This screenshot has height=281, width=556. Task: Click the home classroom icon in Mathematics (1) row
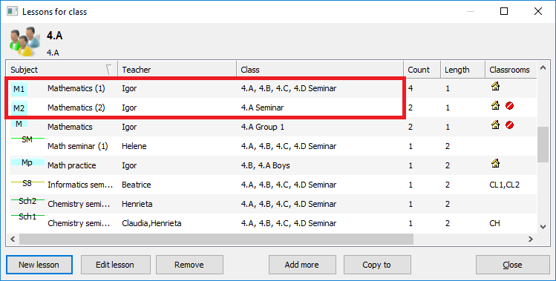(x=495, y=86)
